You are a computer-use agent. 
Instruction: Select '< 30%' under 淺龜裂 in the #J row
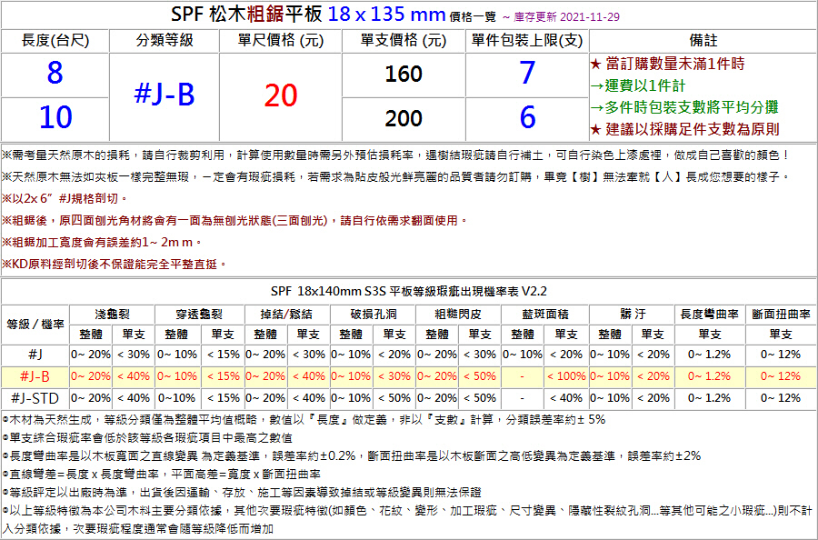coord(133,355)
